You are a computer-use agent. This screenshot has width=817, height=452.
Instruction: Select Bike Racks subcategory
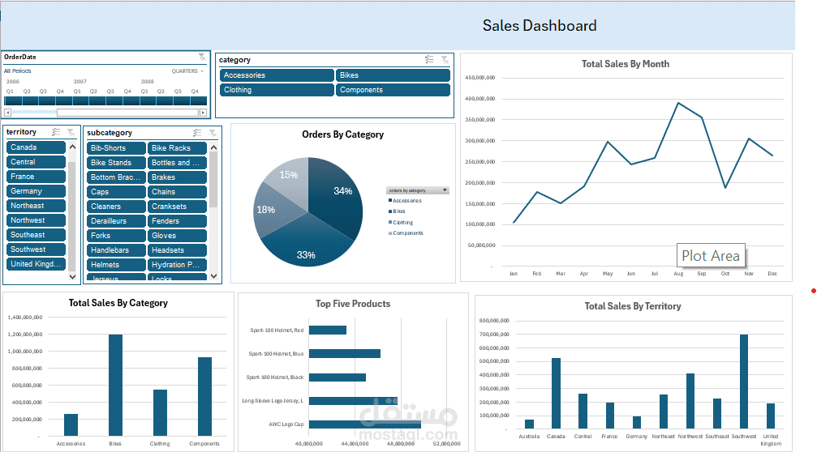[x=177, y=148]
